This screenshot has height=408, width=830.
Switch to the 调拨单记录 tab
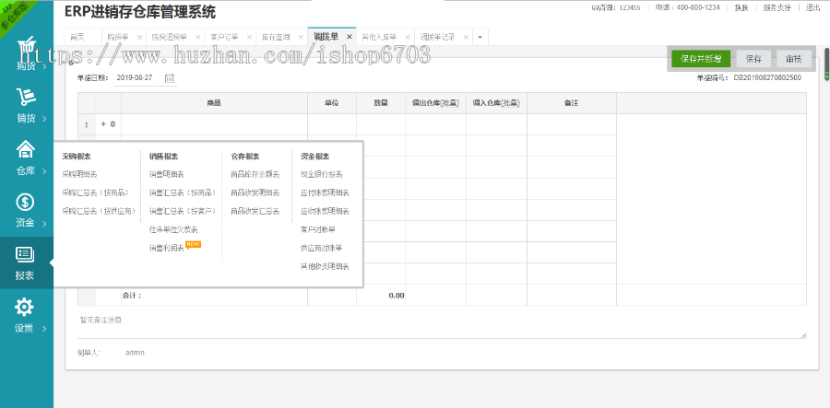point(437,37)
